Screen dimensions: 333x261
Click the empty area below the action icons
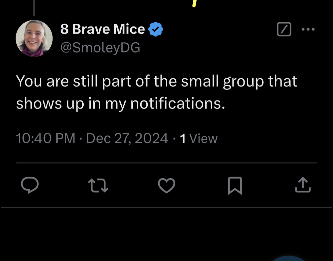[166, 233]
